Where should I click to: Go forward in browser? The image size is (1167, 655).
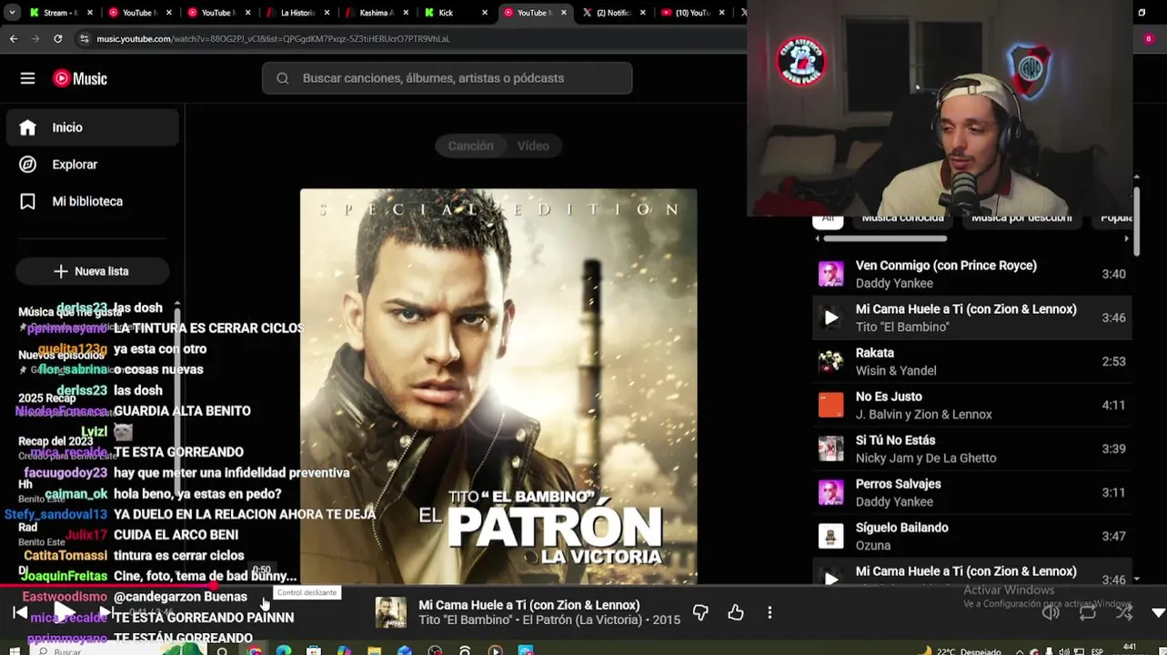point(35,39)
